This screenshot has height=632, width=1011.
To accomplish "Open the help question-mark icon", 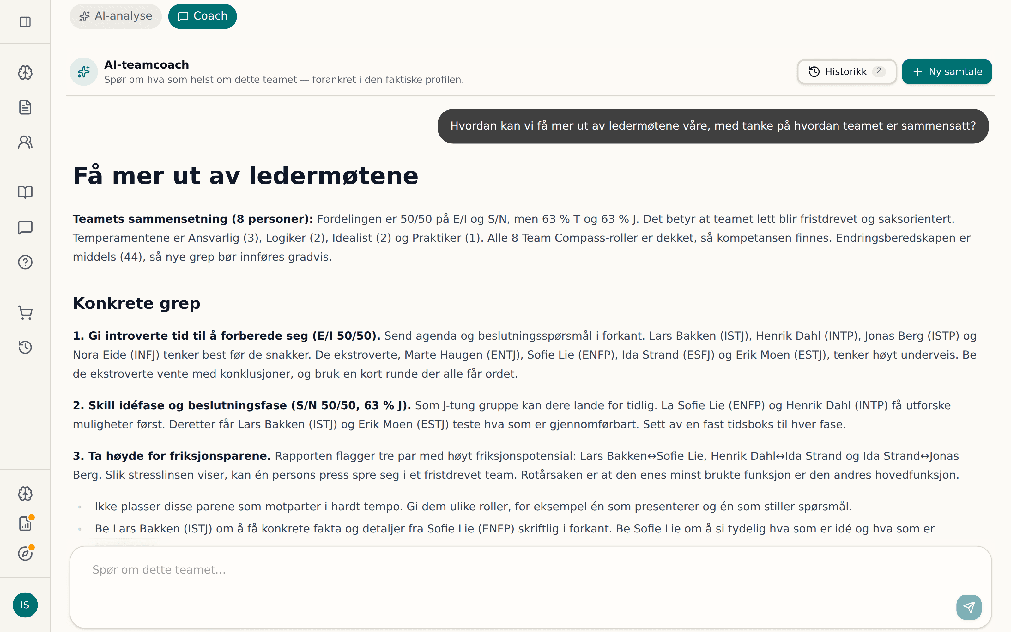I will pos(25,262).
